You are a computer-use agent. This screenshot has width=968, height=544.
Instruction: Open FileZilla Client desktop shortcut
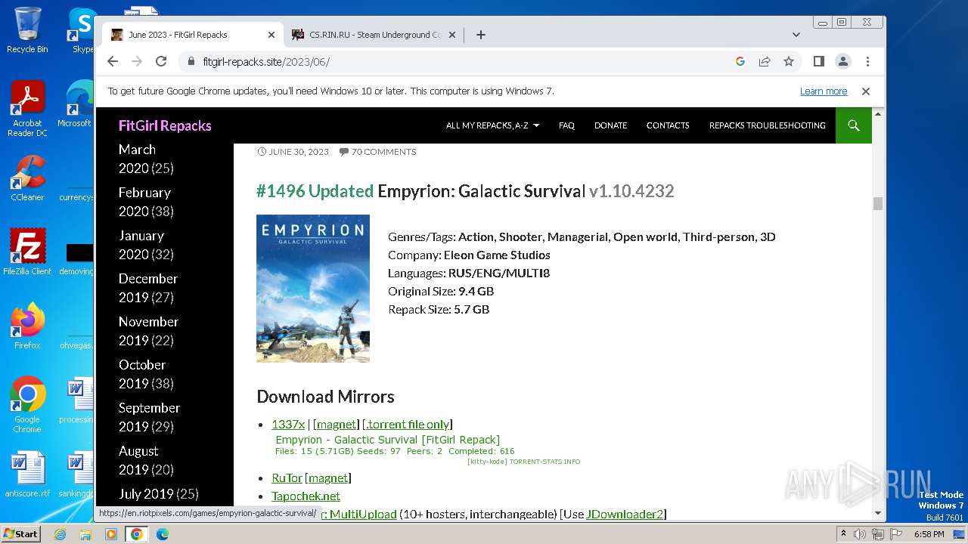tap(27, 252)
